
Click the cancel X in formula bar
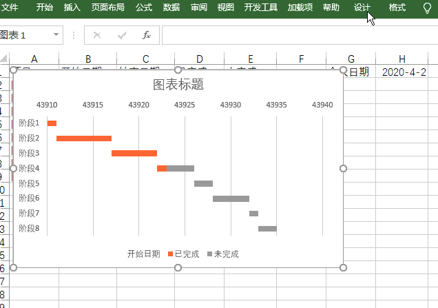(x=96, y=35)
